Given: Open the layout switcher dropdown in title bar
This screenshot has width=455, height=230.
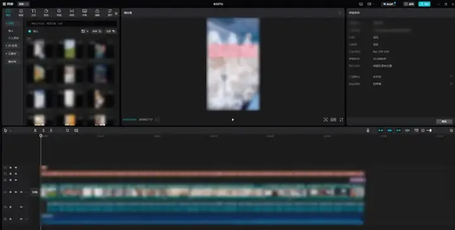Looking at the screenshot, I should [370, 4].
